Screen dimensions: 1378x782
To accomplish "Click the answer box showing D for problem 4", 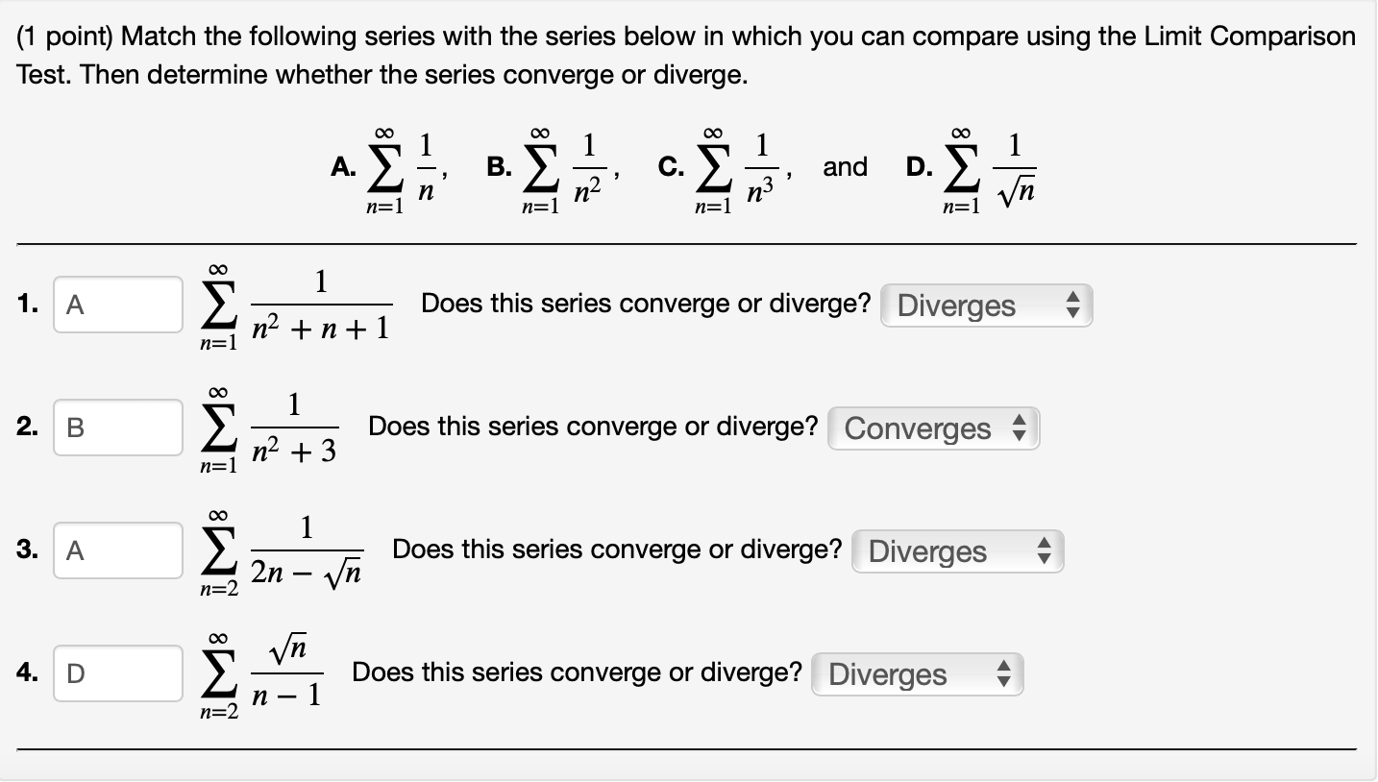I will coord(117,673).
